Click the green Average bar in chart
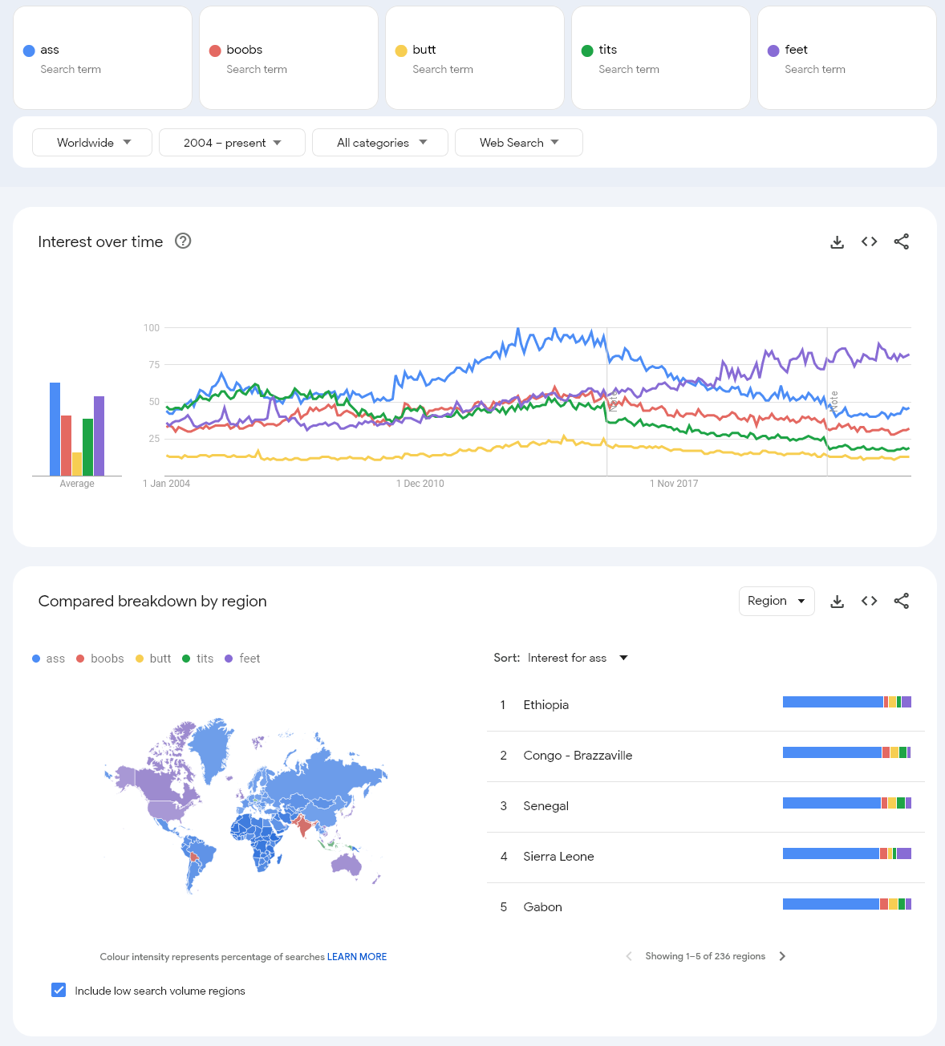This screenshot has width=945, height=1046. [x=87, y=447]
